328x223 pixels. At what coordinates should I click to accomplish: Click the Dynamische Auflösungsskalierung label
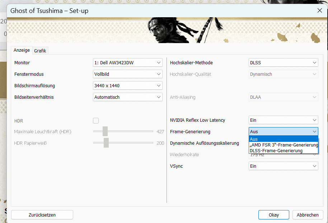click(205, 143)
